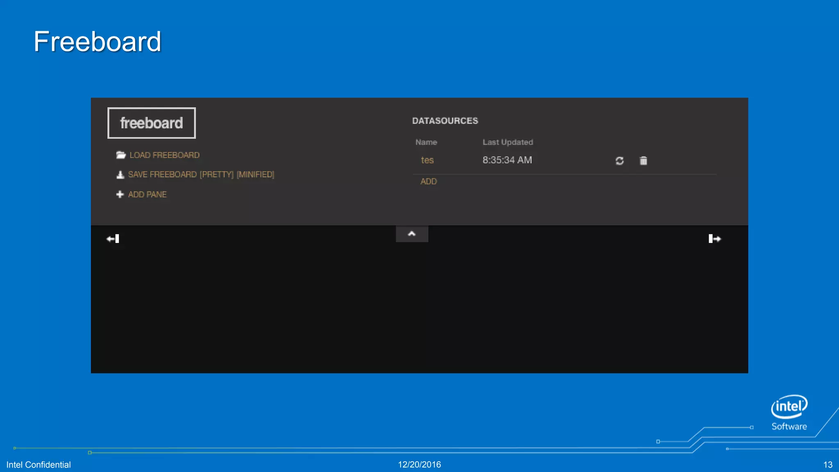Click ADD under Datasources
839x472 pixels.
tap(429, 182)
